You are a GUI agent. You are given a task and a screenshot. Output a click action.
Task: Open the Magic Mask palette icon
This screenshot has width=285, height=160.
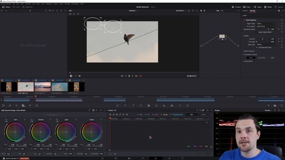(x=156, y=105)
